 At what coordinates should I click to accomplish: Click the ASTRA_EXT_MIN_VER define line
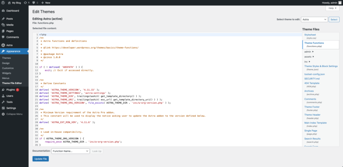click(x=67, y=123)
